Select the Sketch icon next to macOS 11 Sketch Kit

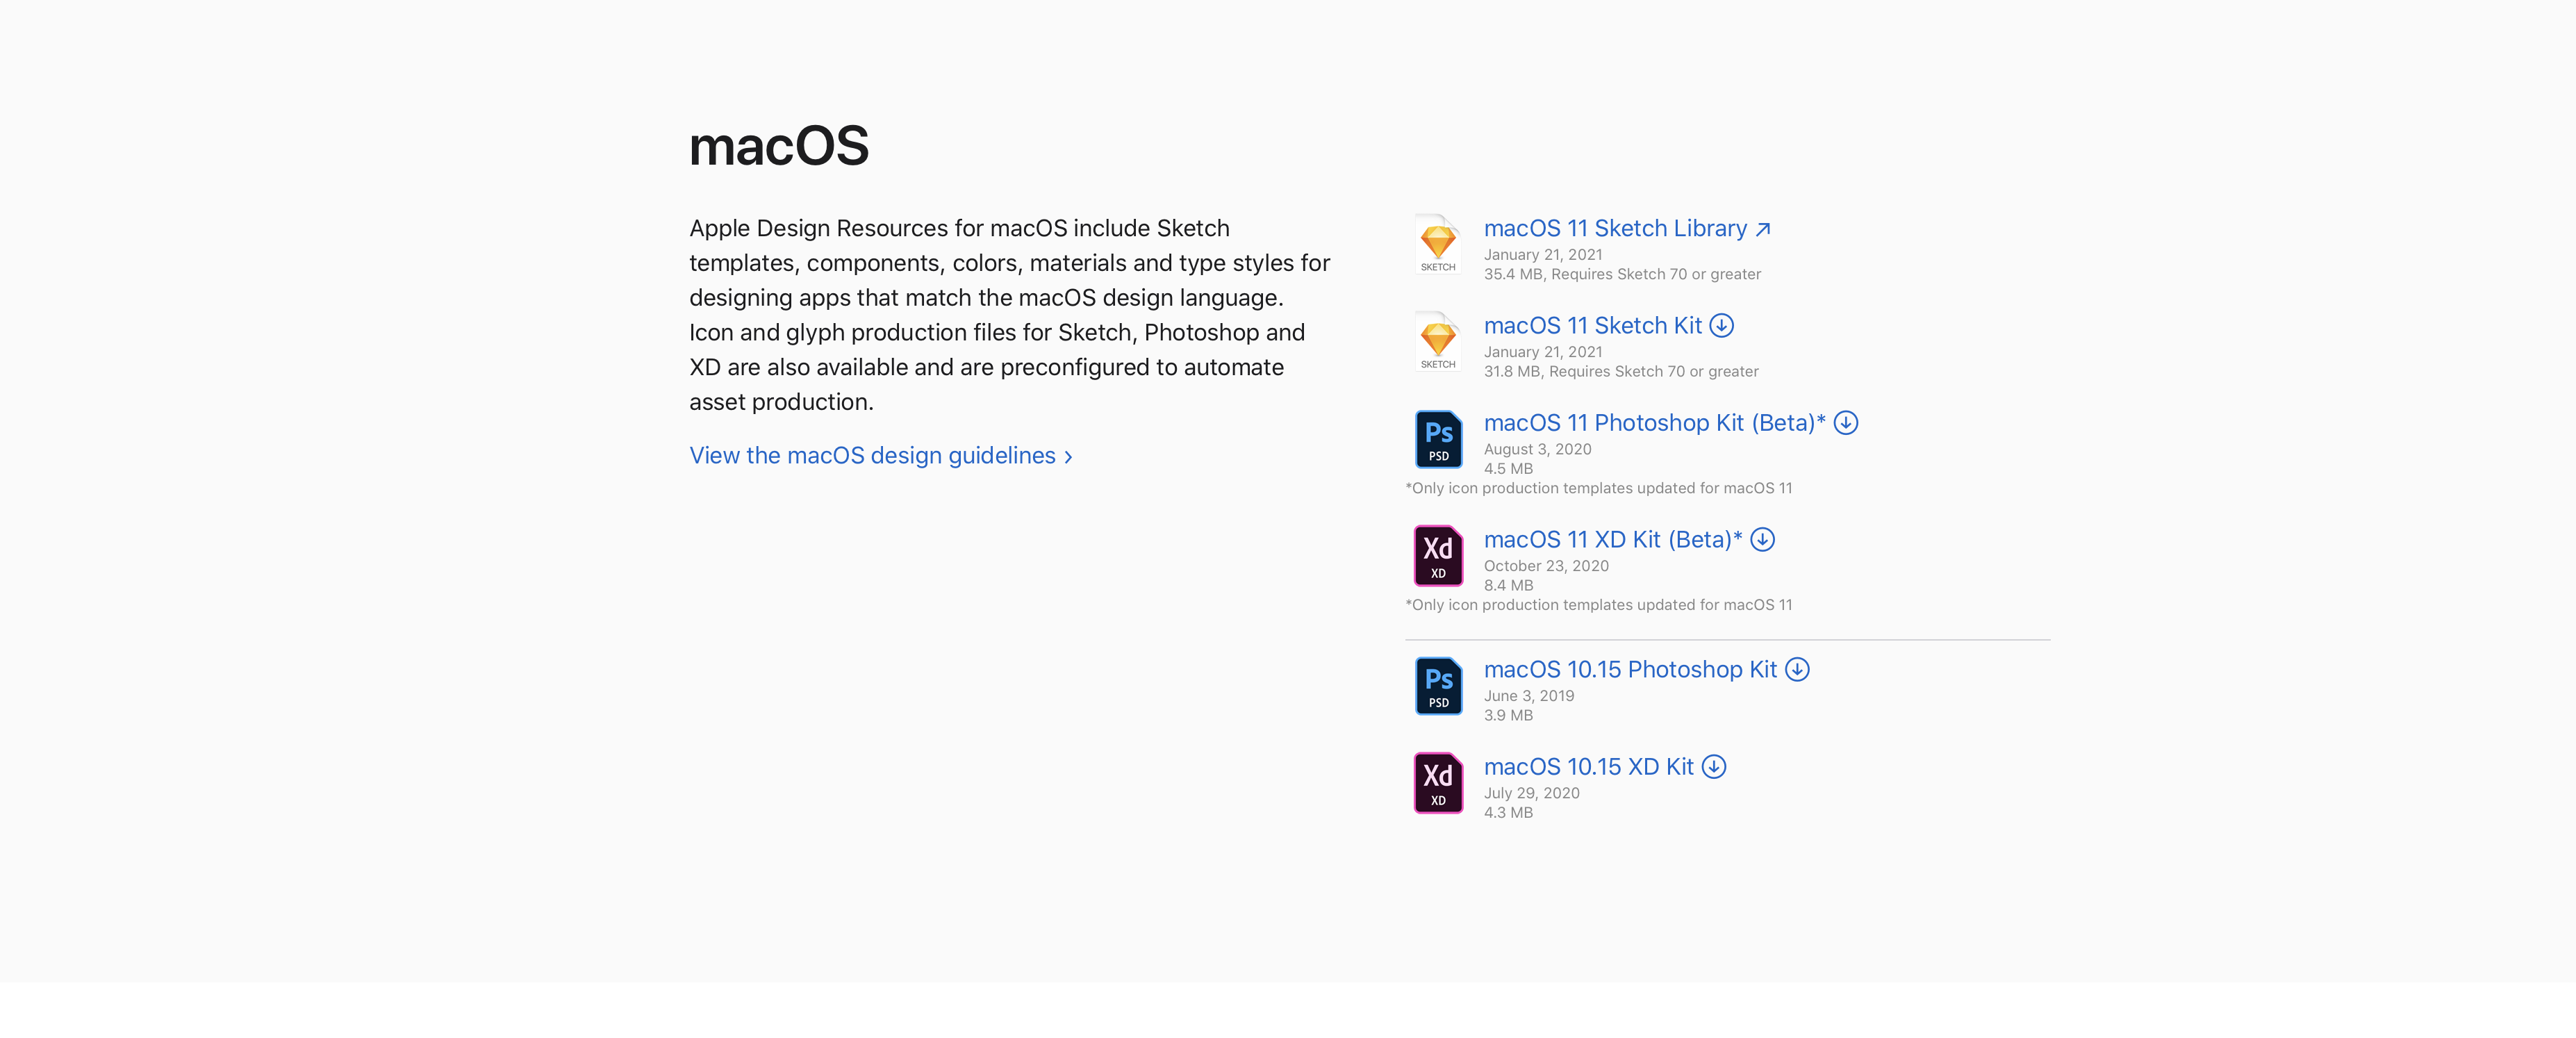point(1438,341)
